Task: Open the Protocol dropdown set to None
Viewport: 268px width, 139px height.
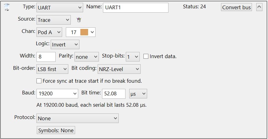Action: [x=78, y=118]
